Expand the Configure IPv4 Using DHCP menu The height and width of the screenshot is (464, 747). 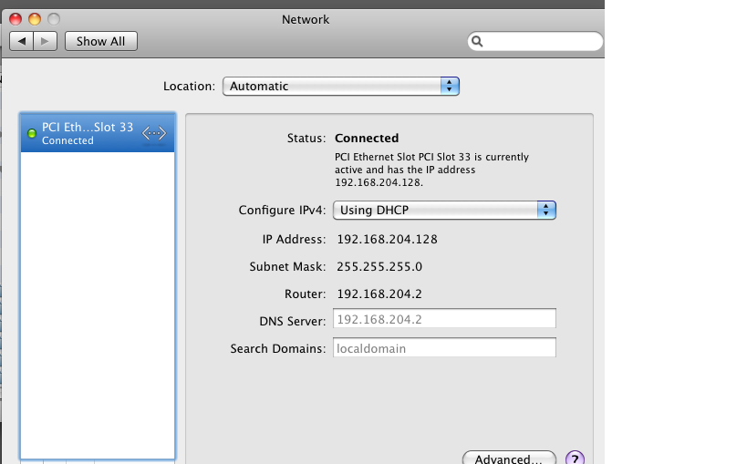[444, 211]
